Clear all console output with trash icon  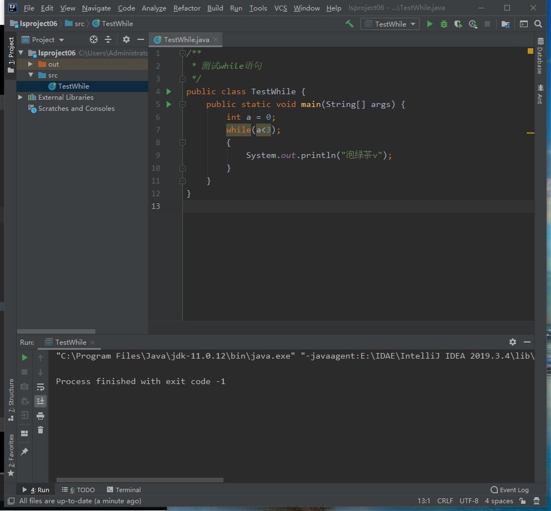pos(40,430)
